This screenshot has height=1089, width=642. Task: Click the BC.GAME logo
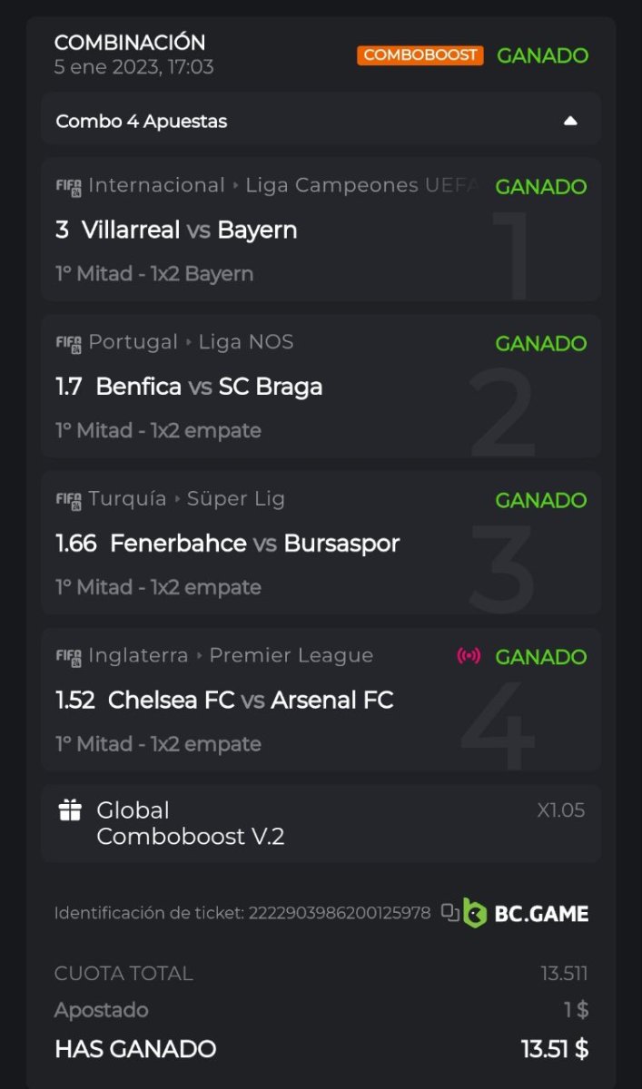(527, 913)
